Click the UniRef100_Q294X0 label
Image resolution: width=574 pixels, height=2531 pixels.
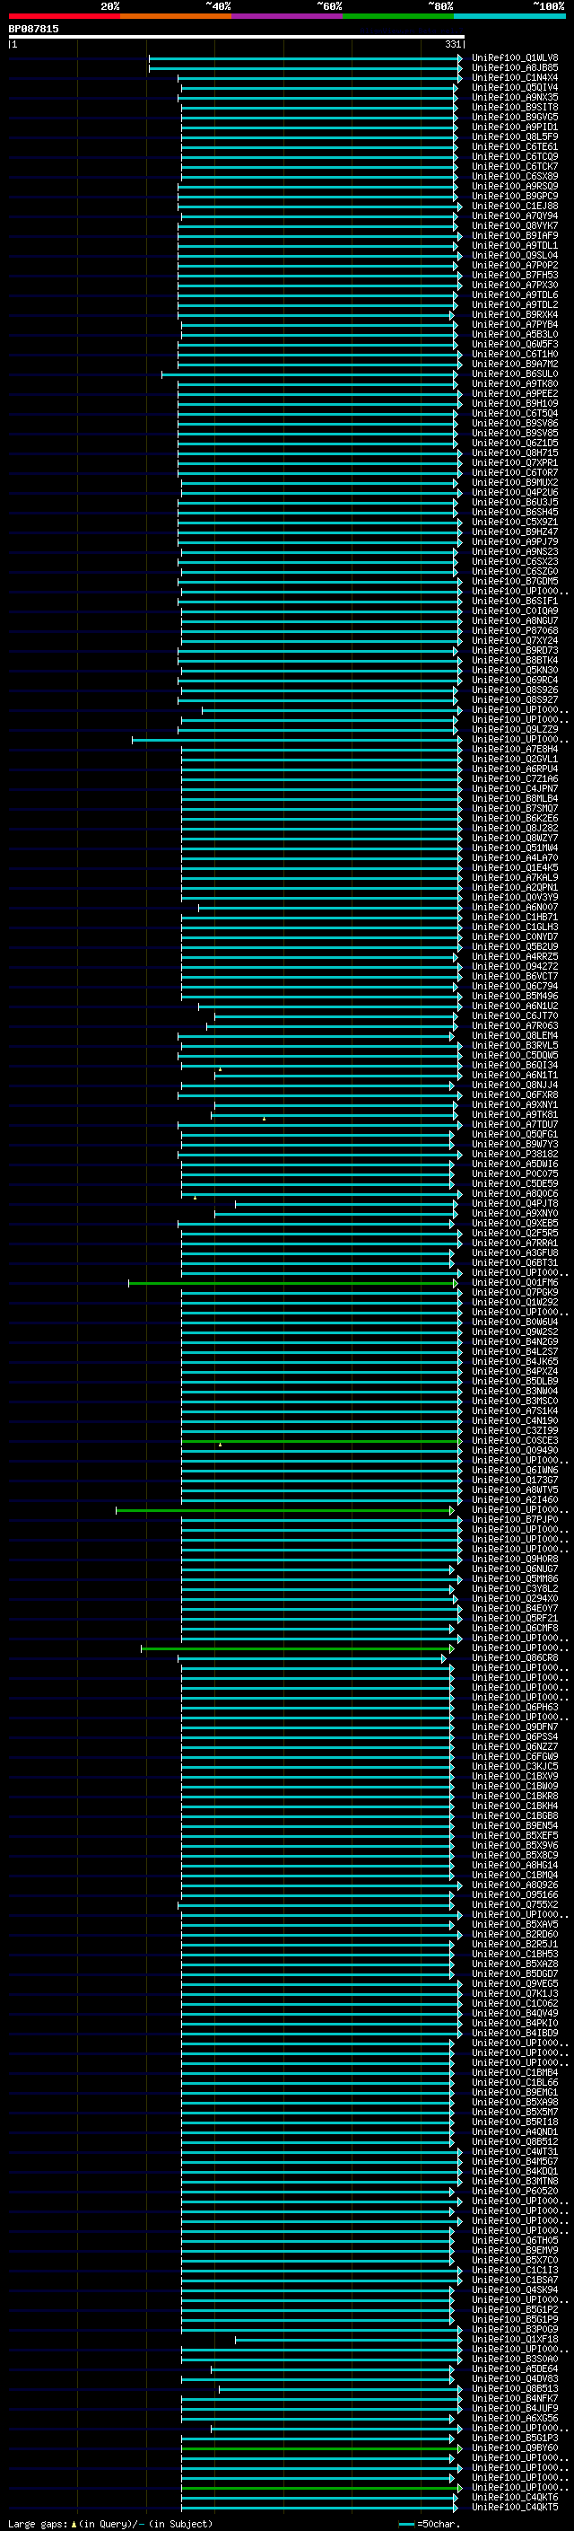(x=514, y=1597)
